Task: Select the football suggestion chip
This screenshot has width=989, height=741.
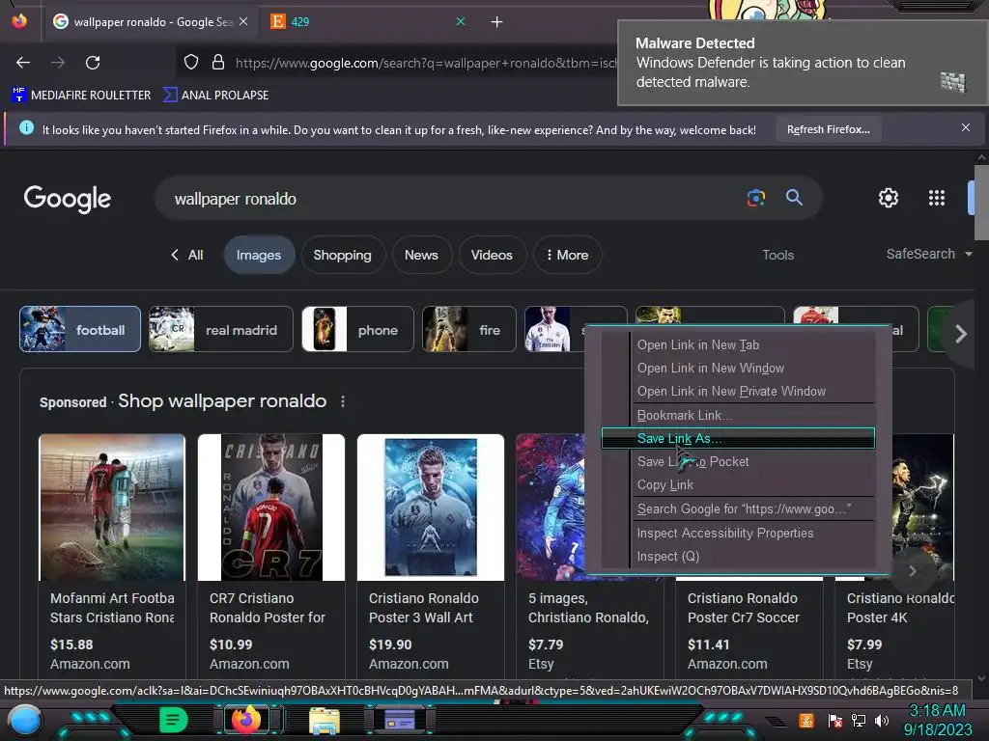Action: (x=80, y=330)
